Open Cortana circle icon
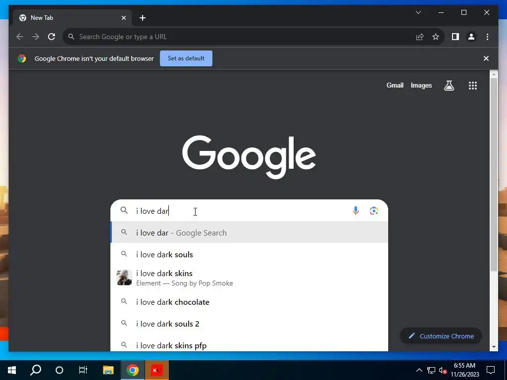 [x=59, y=370]
